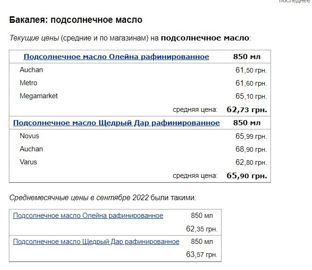Click the 68,90 грн. price

pos(251,149)
